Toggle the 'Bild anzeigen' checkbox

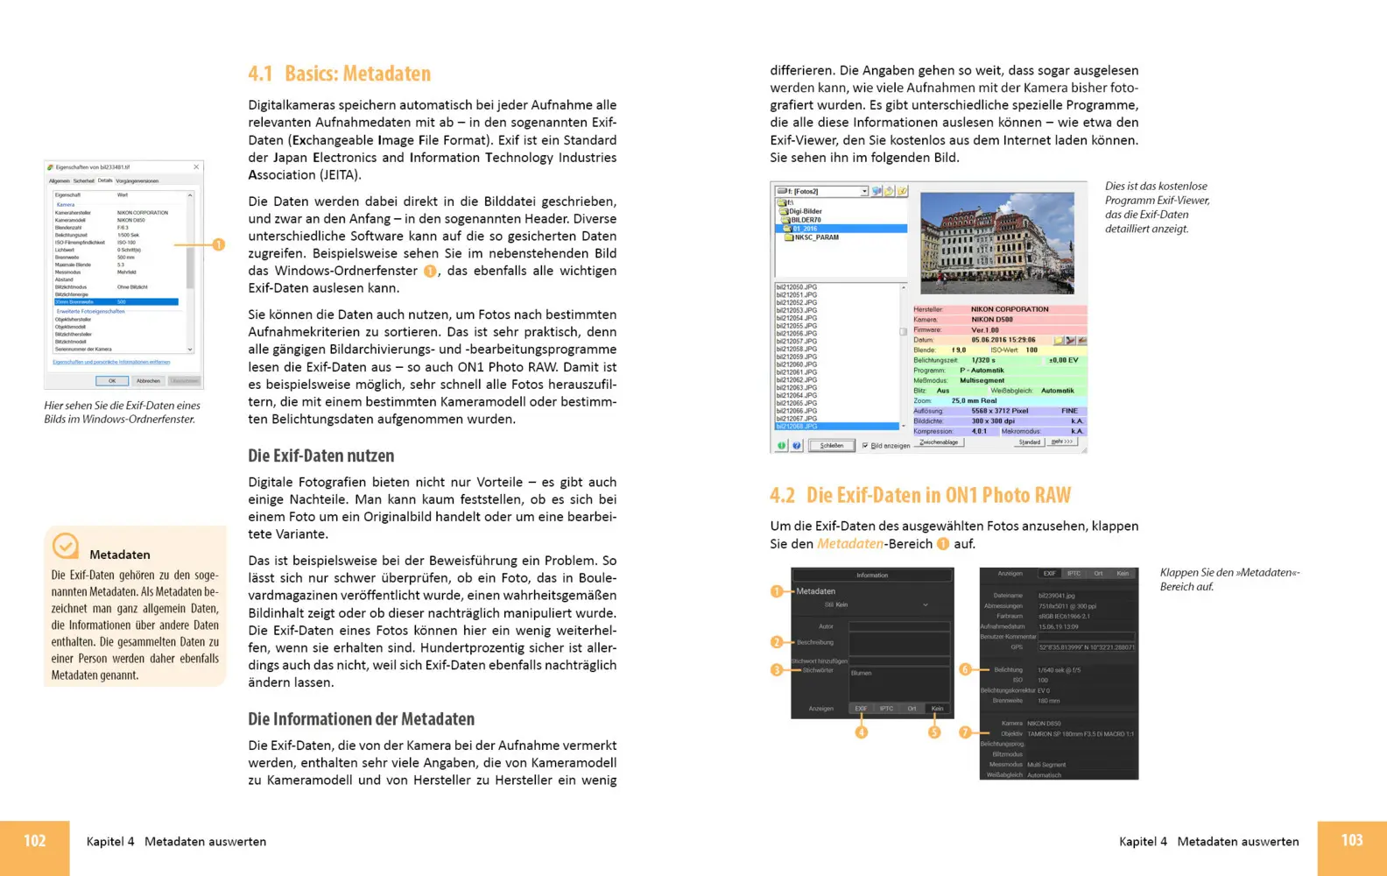point(865,446)
